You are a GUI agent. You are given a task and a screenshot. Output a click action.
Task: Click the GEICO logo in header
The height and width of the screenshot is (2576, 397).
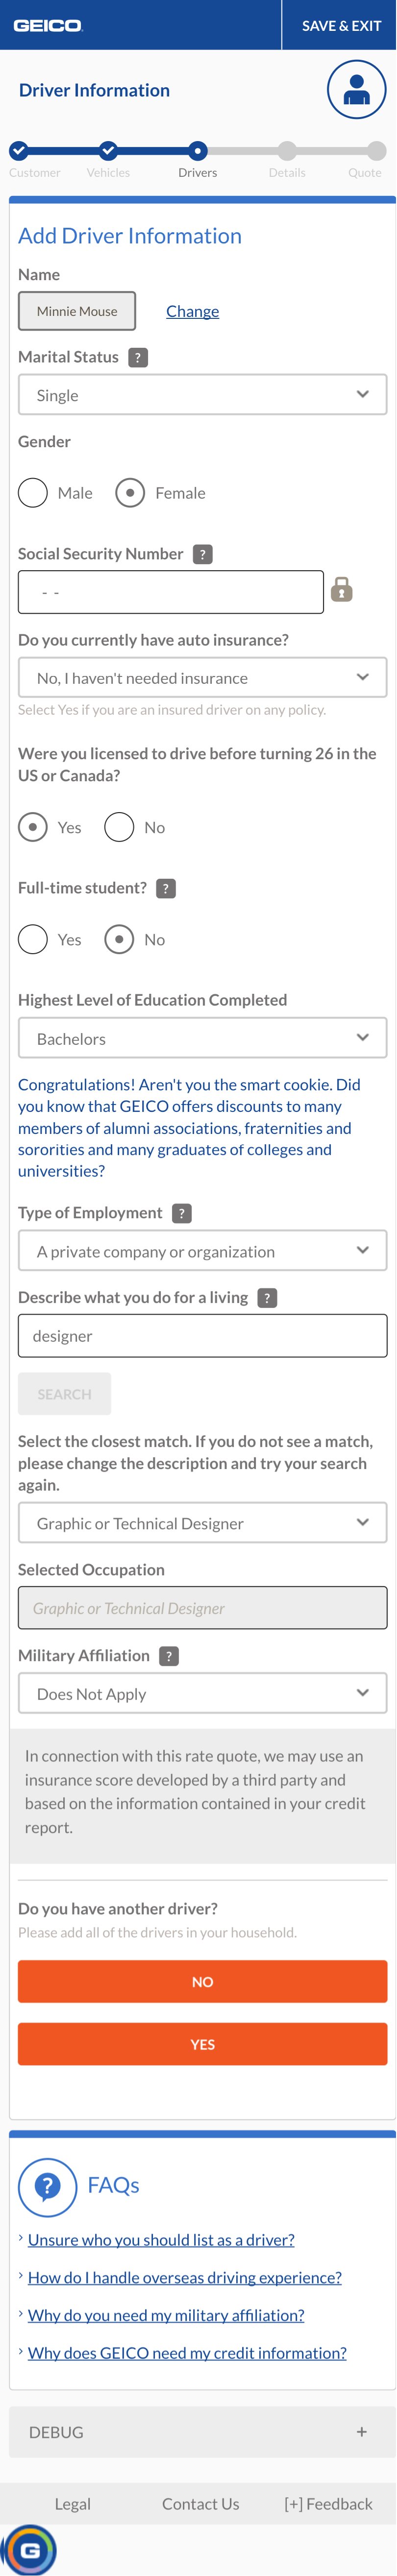coord(47,25)
